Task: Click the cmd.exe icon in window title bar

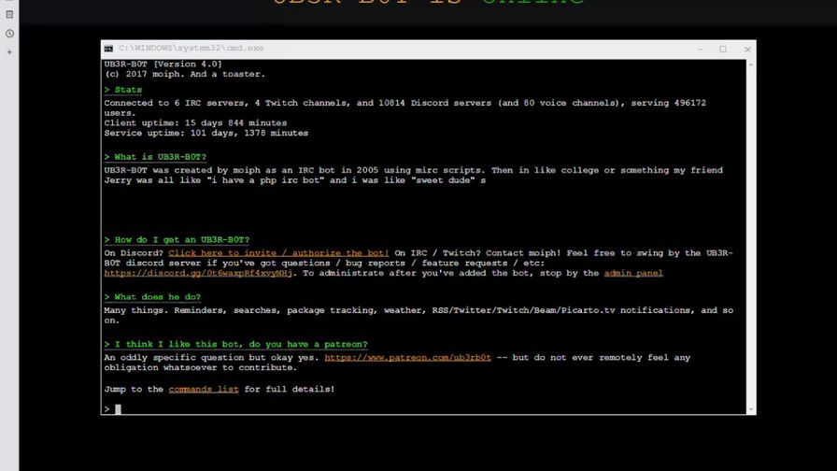Action: pos(109,49)
